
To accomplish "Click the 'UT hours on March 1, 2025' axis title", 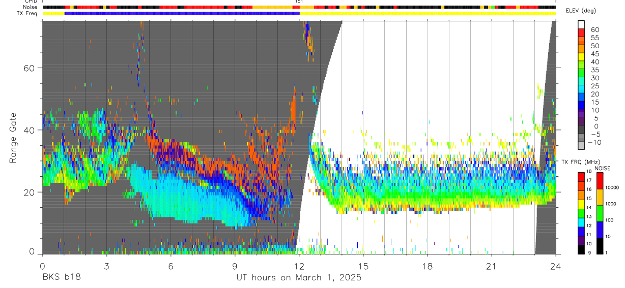I will click(299, 278).
